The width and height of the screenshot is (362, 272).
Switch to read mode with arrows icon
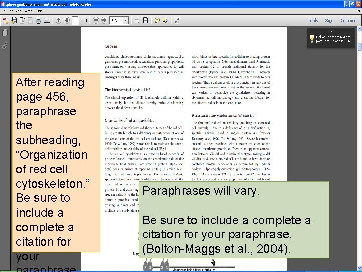[177, 20]
